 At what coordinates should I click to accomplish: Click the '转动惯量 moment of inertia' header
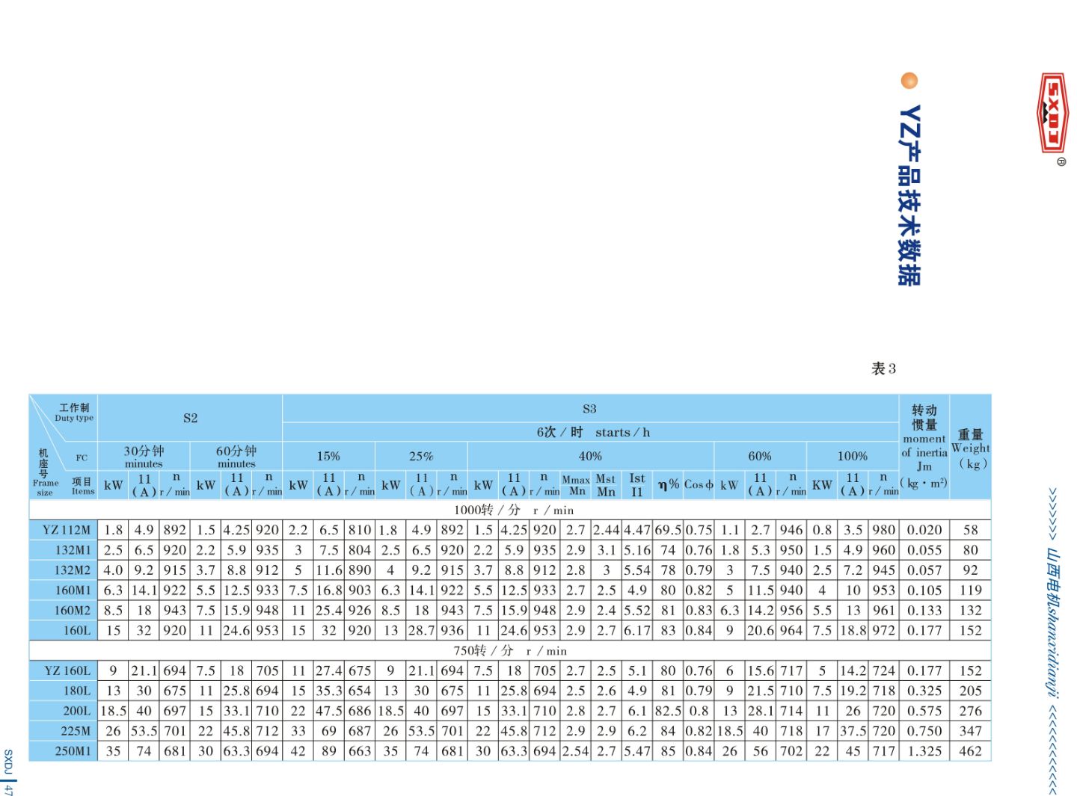point(924,446)
